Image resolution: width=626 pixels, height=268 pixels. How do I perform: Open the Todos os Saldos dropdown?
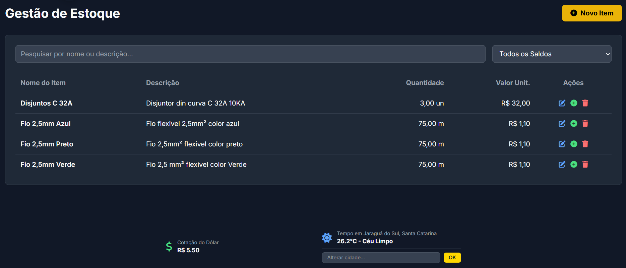[x=552, y=54]
